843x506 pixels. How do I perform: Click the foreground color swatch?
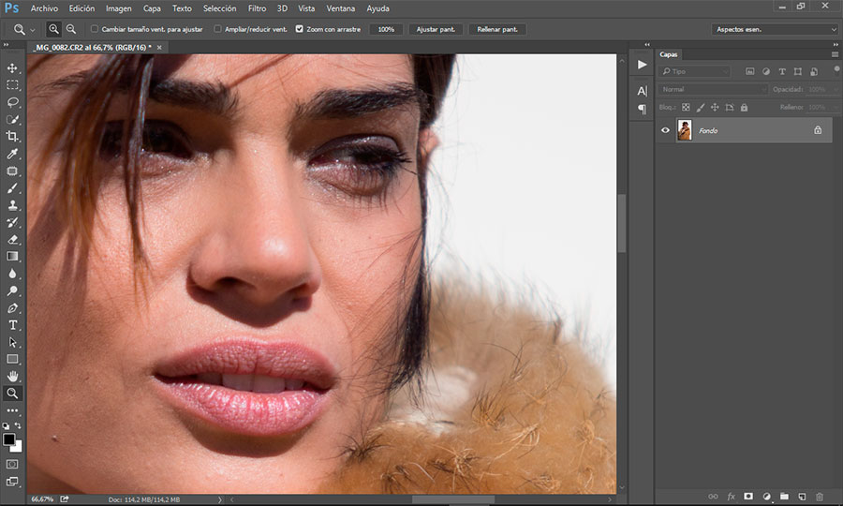(x=9, y=439)
